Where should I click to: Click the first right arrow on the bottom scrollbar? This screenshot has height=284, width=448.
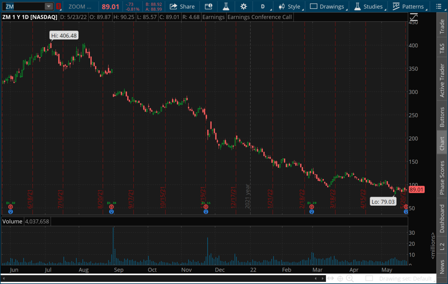316,278
